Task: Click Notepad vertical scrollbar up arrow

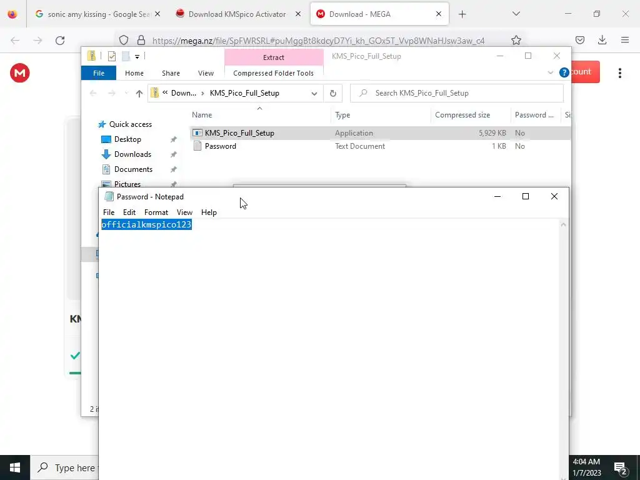Action: coord(564,224)
